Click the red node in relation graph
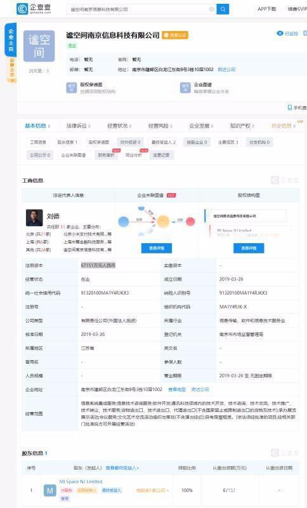The width and height of the screenshot is (307, 508). tap(190, 221)
